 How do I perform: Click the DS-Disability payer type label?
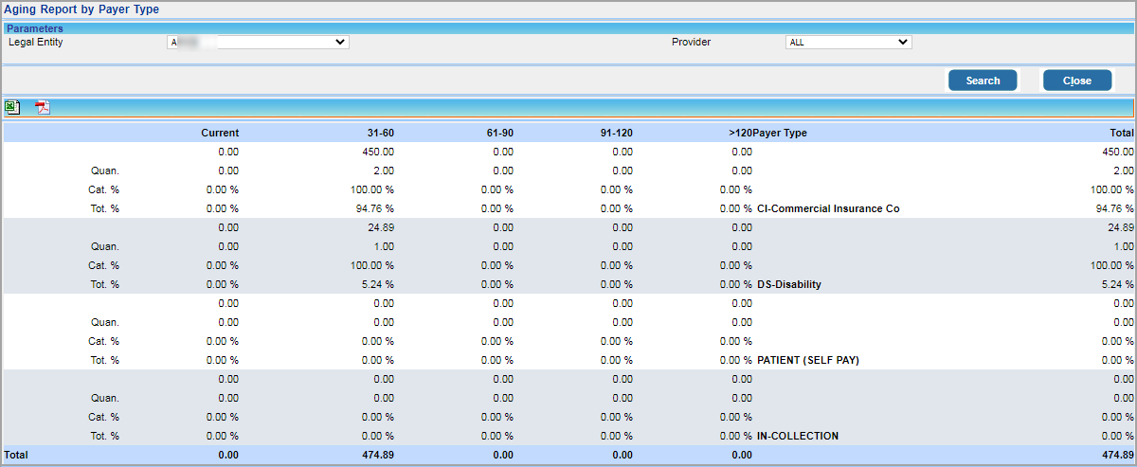click(788, 284)
